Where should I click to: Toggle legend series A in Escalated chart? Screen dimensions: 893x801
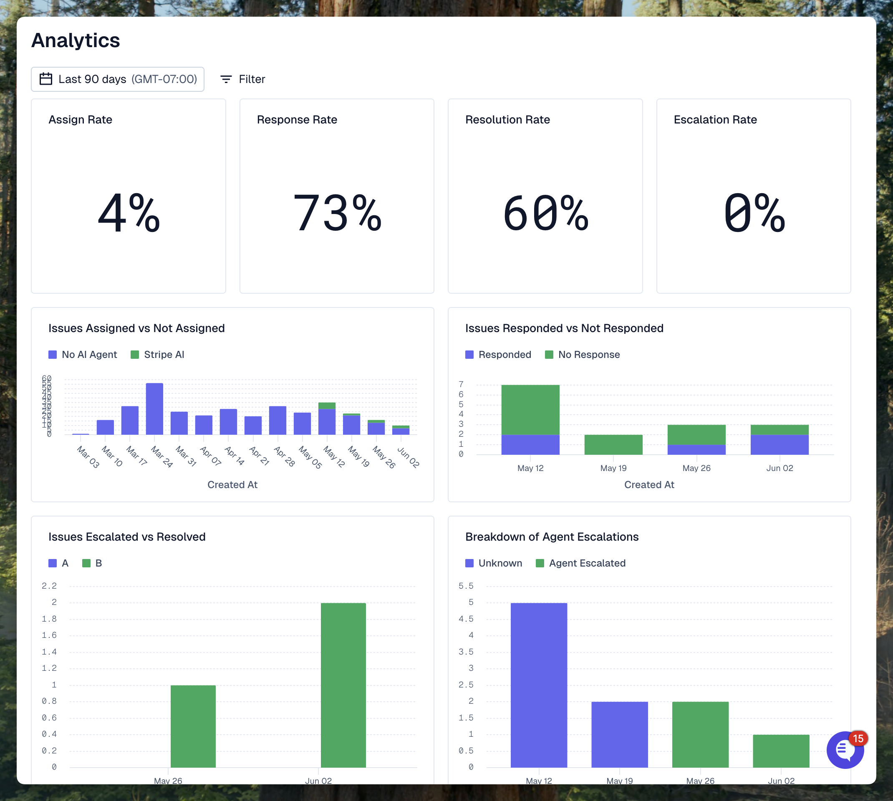pos(58,563)
